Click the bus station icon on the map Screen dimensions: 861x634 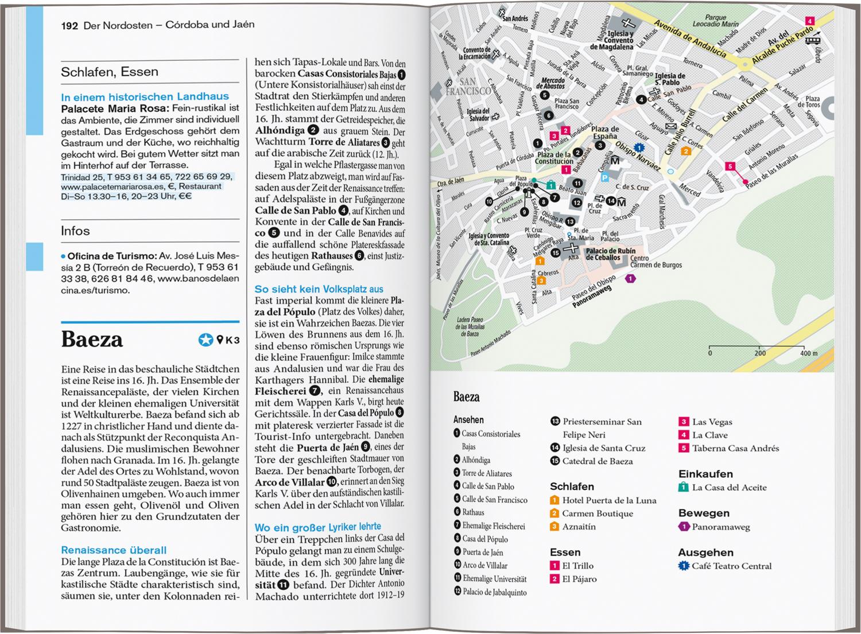click(x=812, y=40)
